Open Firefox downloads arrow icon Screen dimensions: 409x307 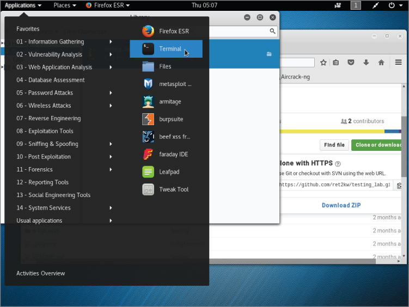pos(366,63)
